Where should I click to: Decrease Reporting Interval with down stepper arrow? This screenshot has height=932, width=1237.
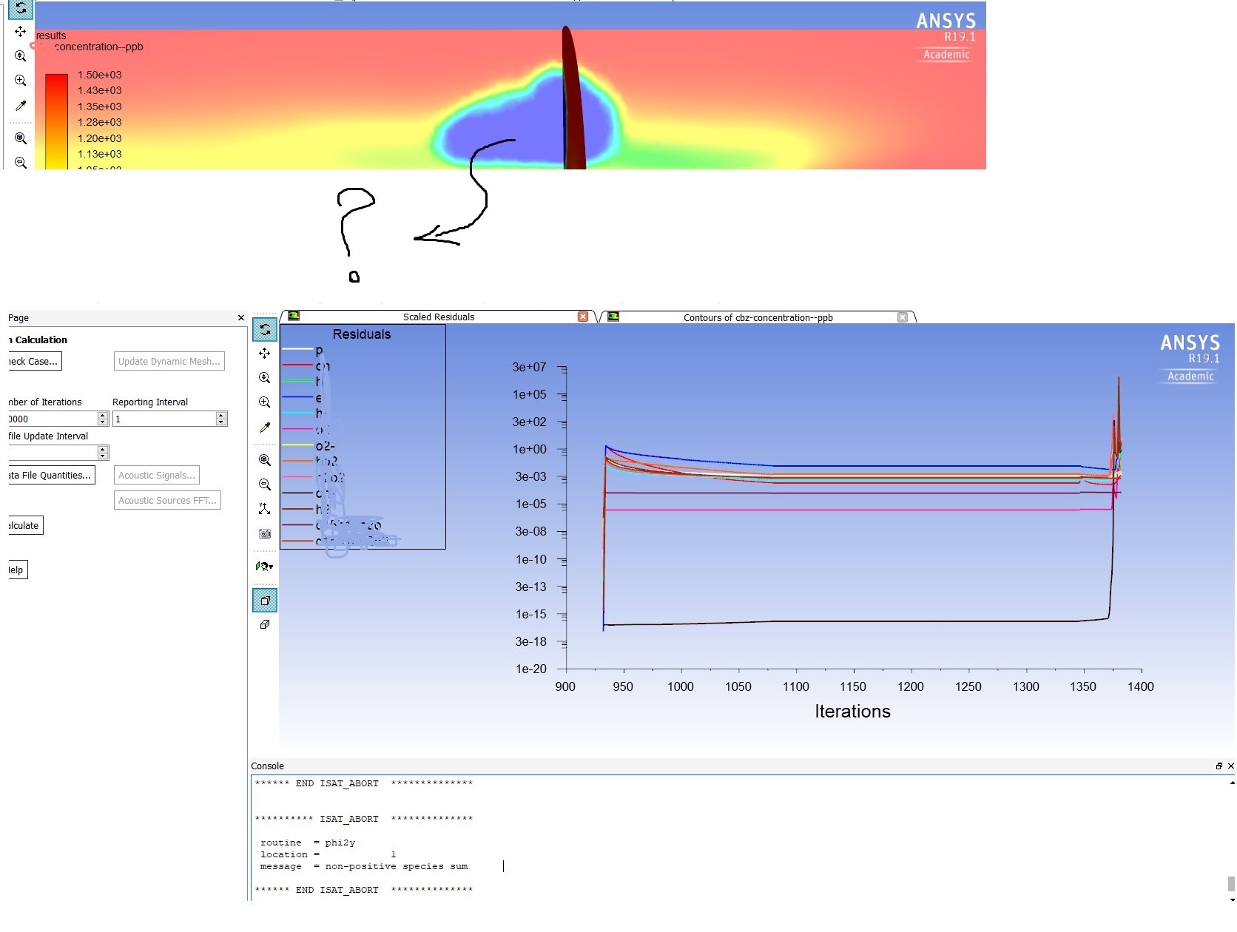click(221, 423)
